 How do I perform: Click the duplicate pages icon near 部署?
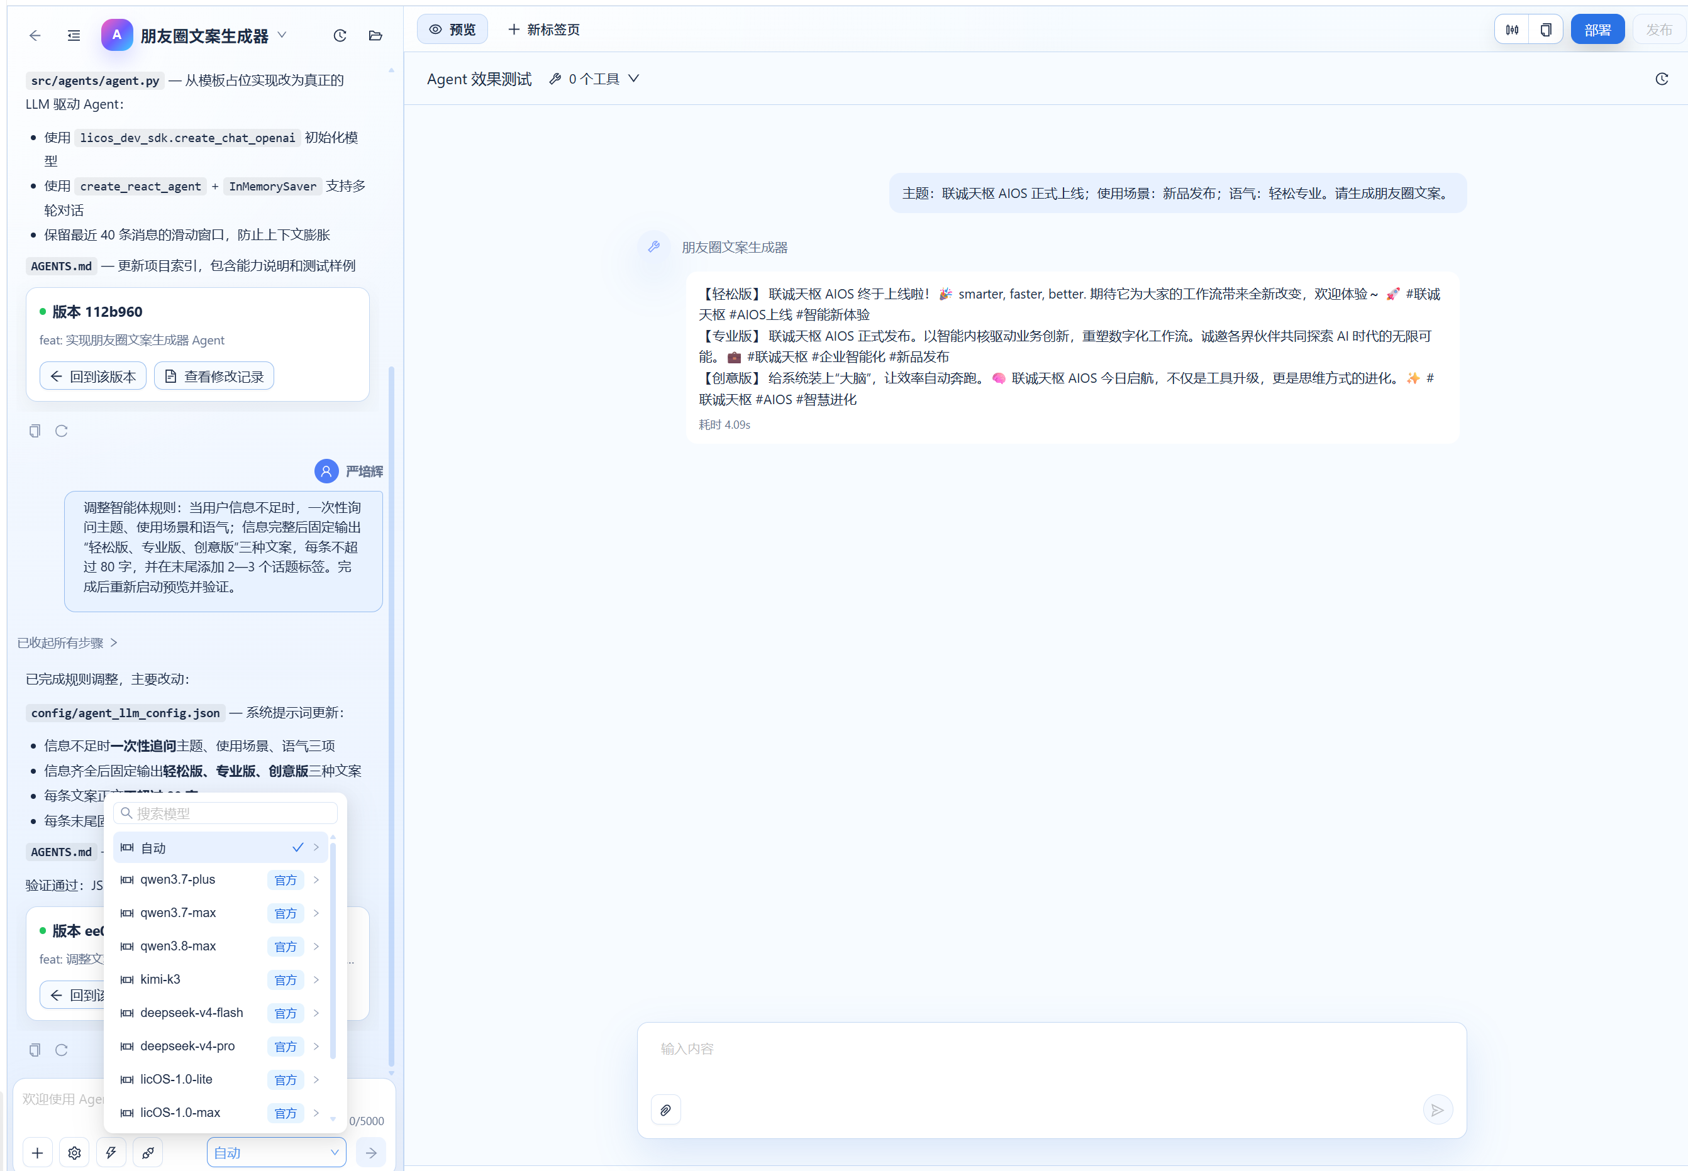[1546, 30]
